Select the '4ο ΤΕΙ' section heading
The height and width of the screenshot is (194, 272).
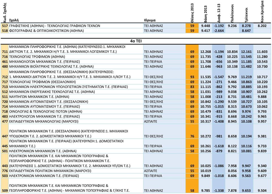(136, 41)
